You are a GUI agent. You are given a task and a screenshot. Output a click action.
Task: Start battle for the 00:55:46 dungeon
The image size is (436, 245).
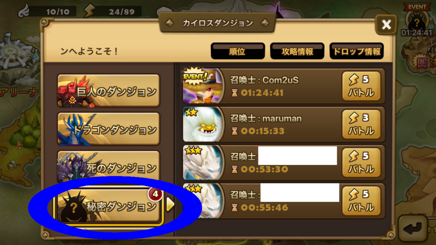[361, 201]
